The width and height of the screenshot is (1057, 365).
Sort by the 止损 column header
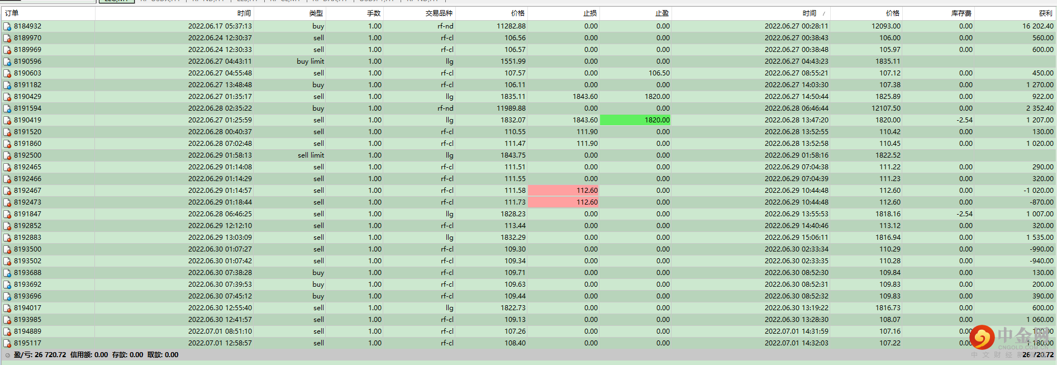pyautogui.click(x=564, y=13)
